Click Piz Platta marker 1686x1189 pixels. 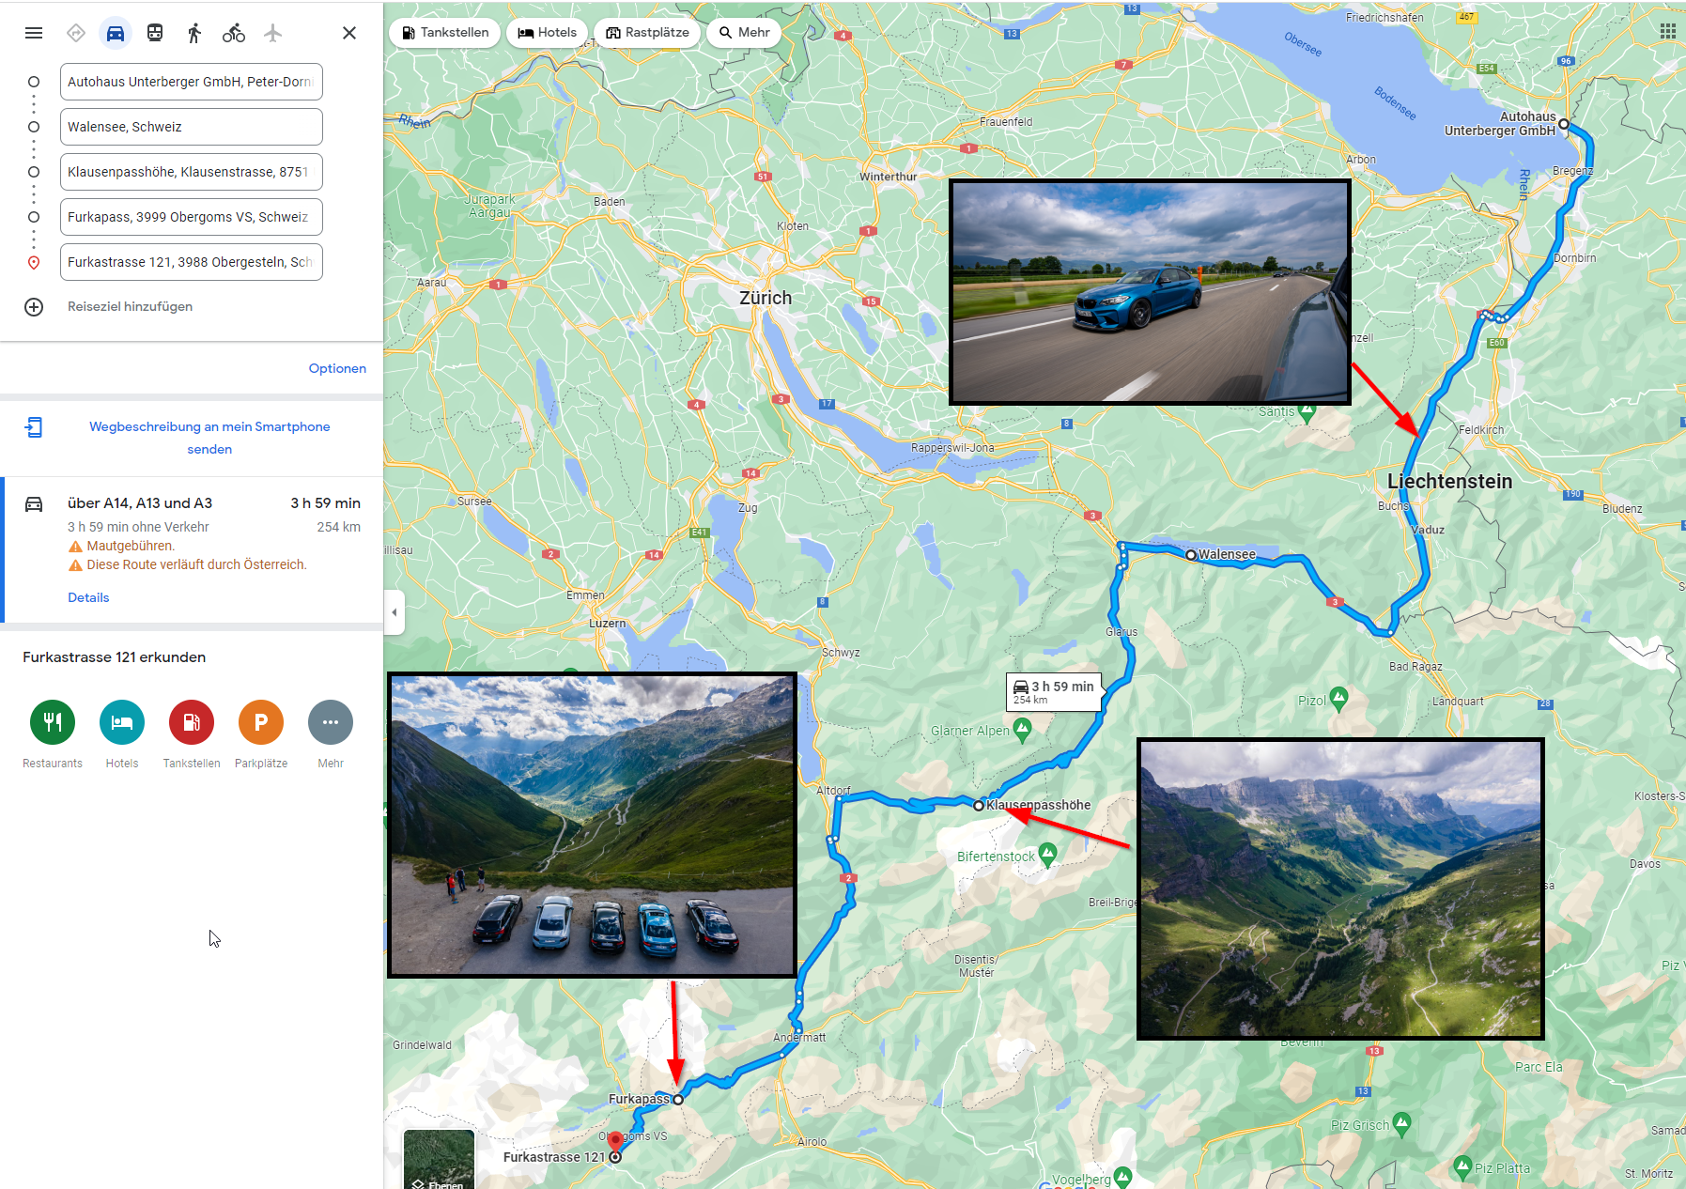[x=1462, y=1167]
